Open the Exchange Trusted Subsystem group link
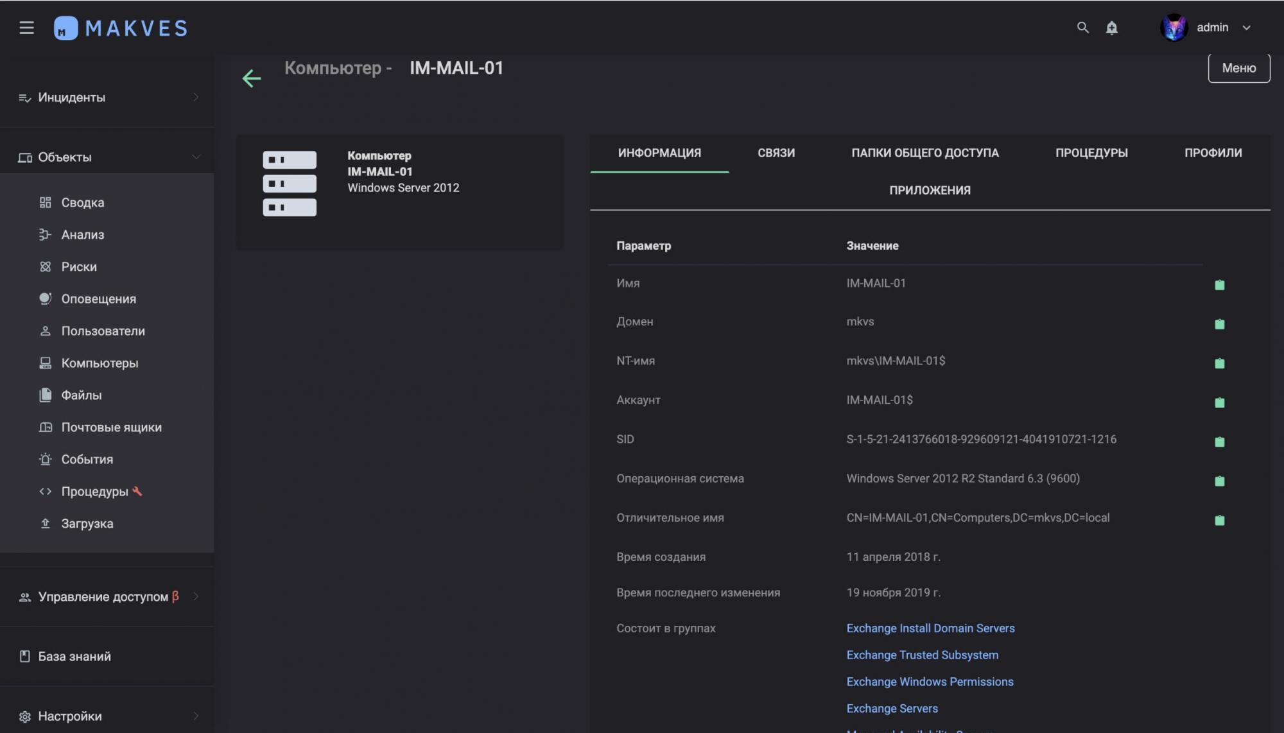 (922, 655)
